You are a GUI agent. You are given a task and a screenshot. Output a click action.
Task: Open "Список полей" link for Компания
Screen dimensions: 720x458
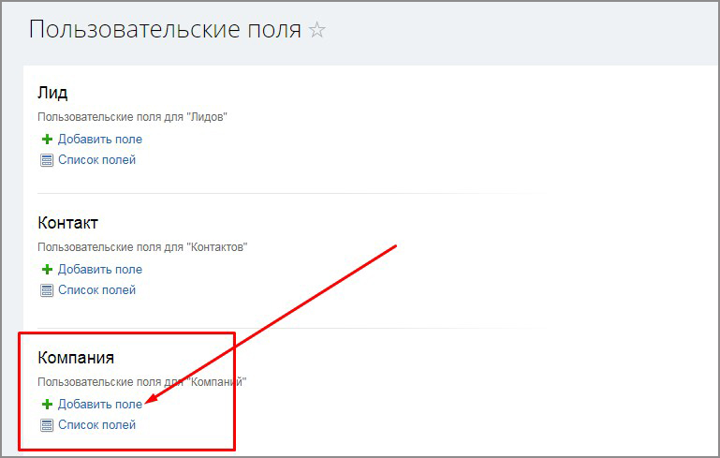coord(96,425)
